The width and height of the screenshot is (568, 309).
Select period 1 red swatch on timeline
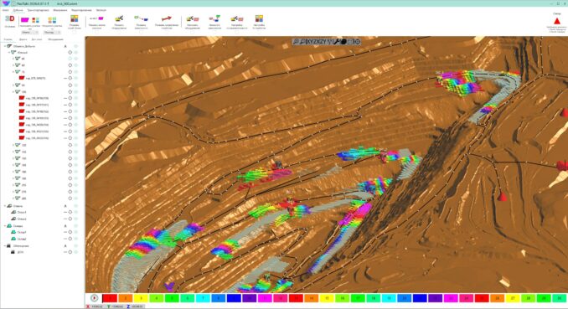[x=110, y=298]
